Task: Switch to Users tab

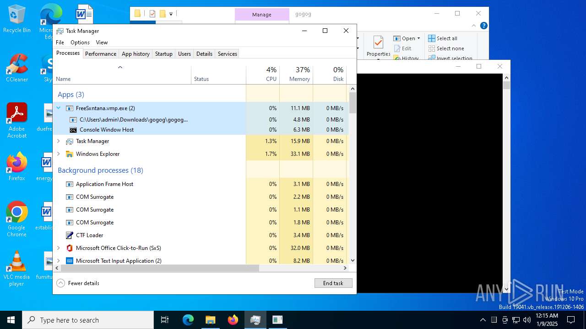Action: pyautogui.click(x=184, y=53)
